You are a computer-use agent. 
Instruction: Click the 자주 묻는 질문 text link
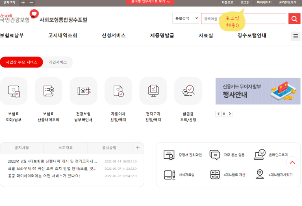point(234,155)
